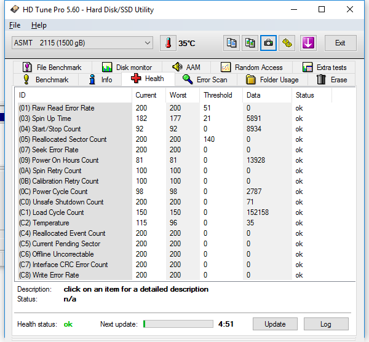Click the thermometer temperature icon
369x342 pixels.
(167, 43)
